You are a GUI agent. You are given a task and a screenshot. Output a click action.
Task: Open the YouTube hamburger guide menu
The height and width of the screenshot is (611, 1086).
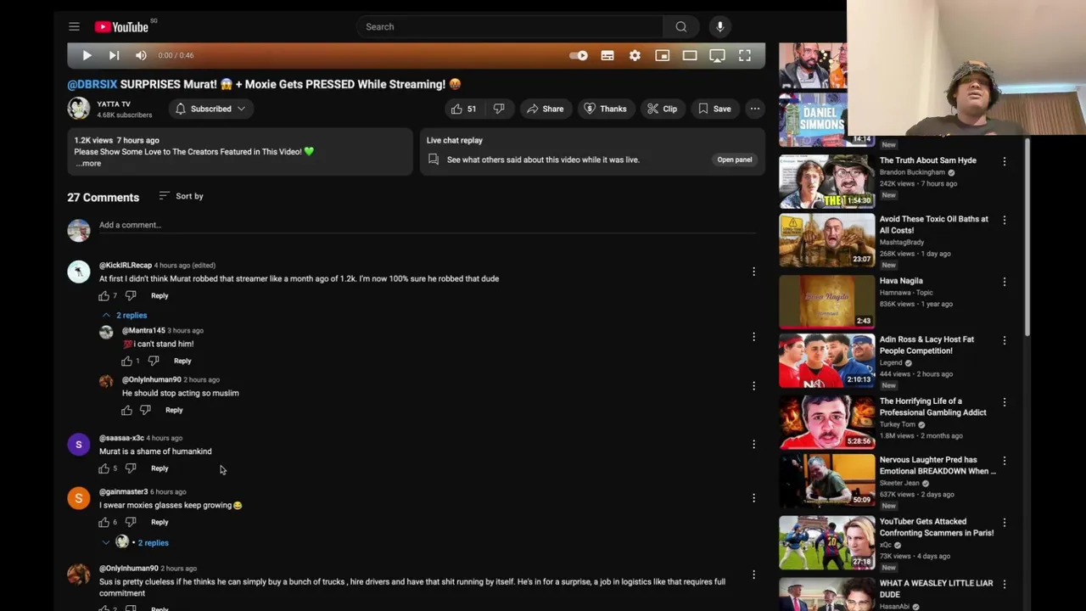(x=74, y=27)
